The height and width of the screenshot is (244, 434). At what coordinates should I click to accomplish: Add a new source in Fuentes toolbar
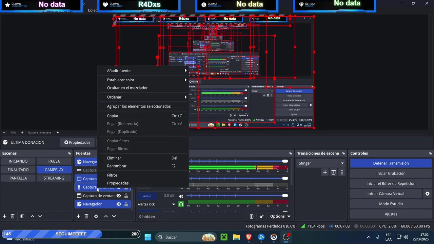[78, 216]
